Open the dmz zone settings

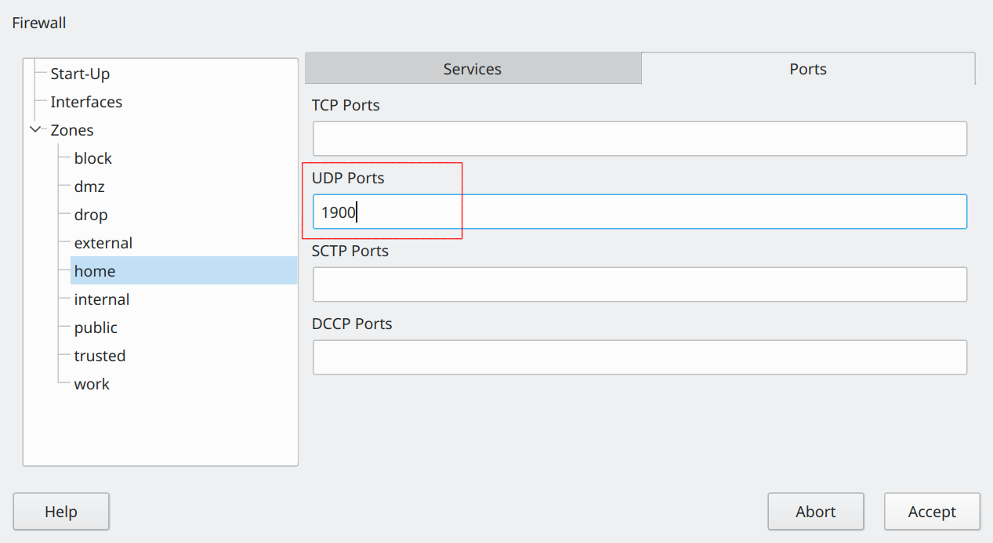[88, 186]
